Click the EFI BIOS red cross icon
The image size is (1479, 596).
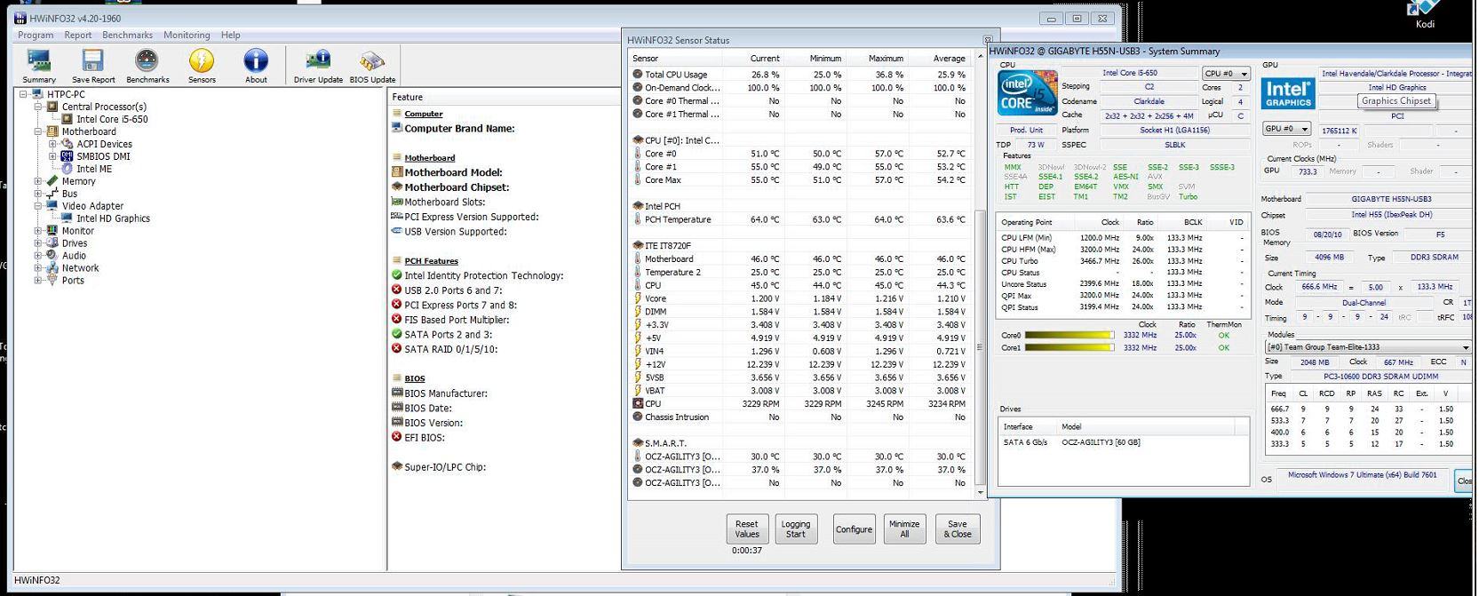tap(397, 437)
